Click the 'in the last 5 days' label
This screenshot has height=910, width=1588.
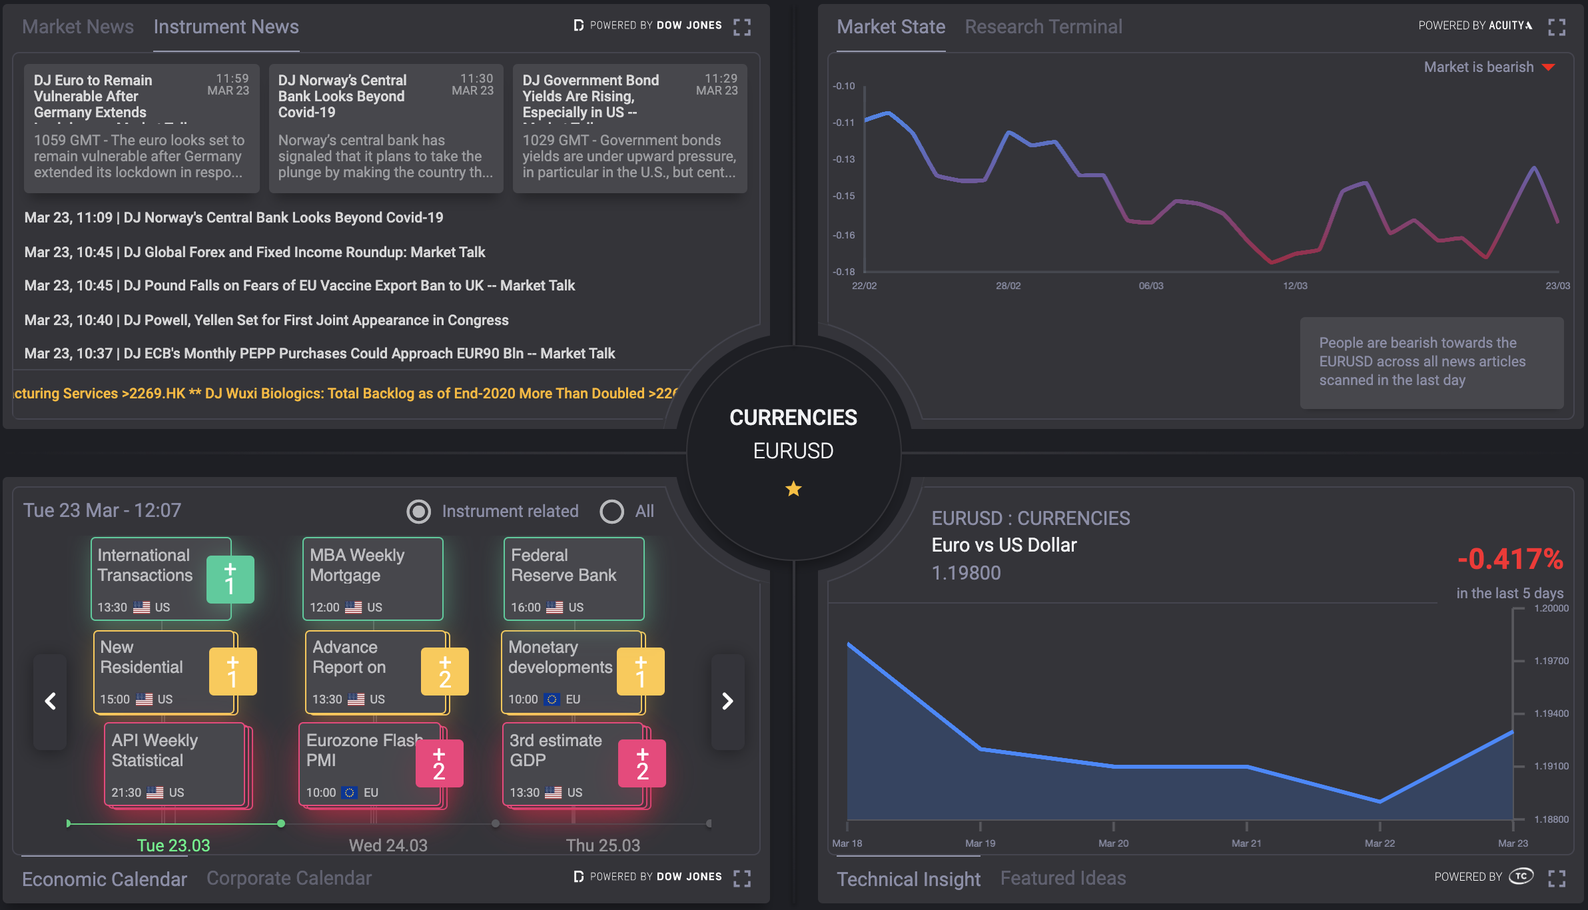point(1510,593)
